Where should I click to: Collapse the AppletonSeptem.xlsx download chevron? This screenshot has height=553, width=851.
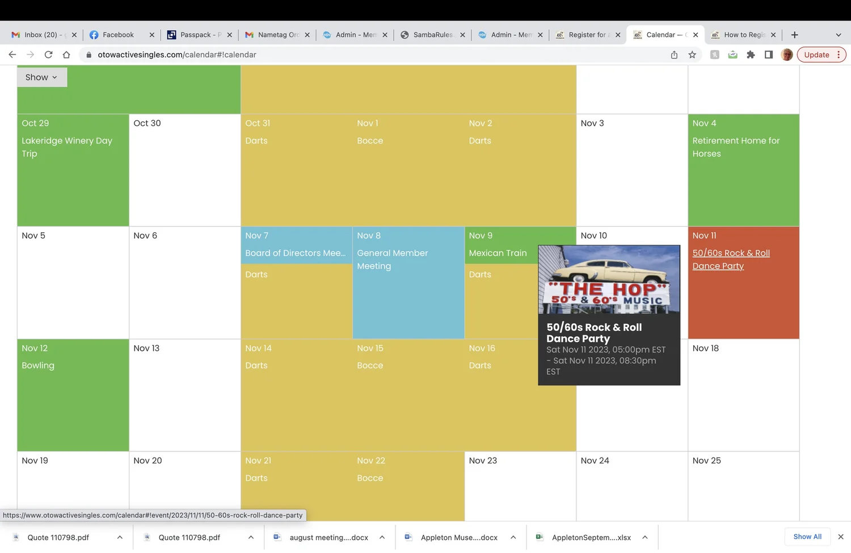644,537
